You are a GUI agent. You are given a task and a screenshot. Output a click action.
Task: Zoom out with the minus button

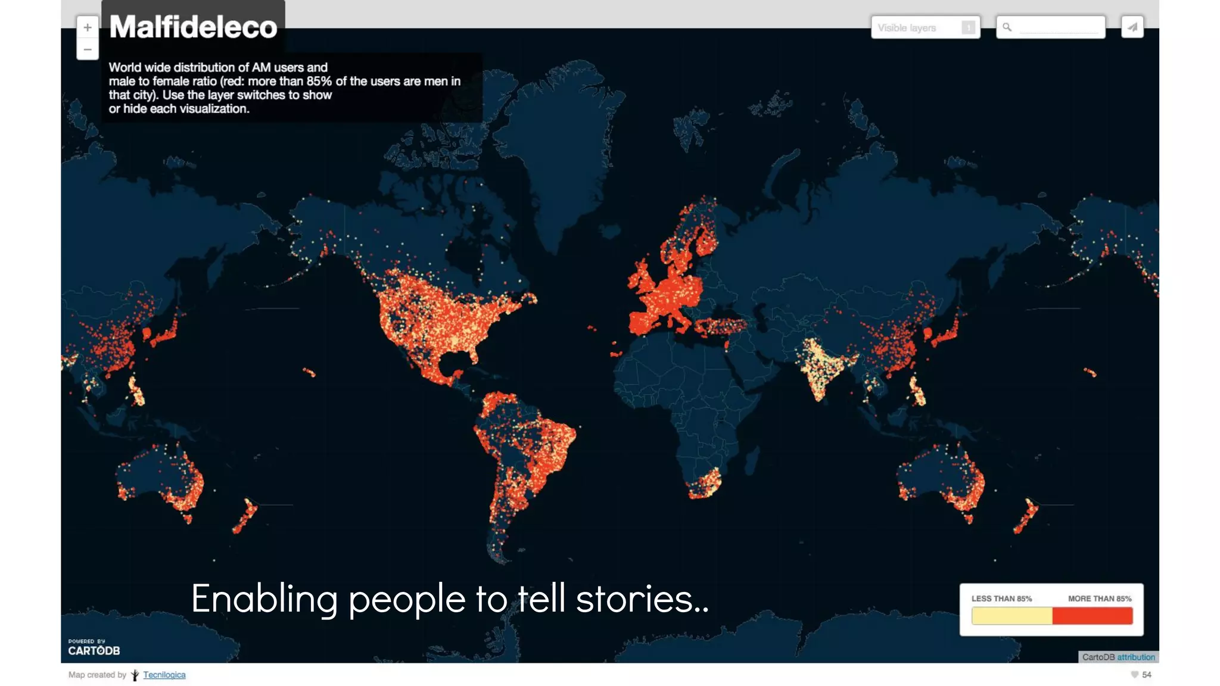[88, 49]
